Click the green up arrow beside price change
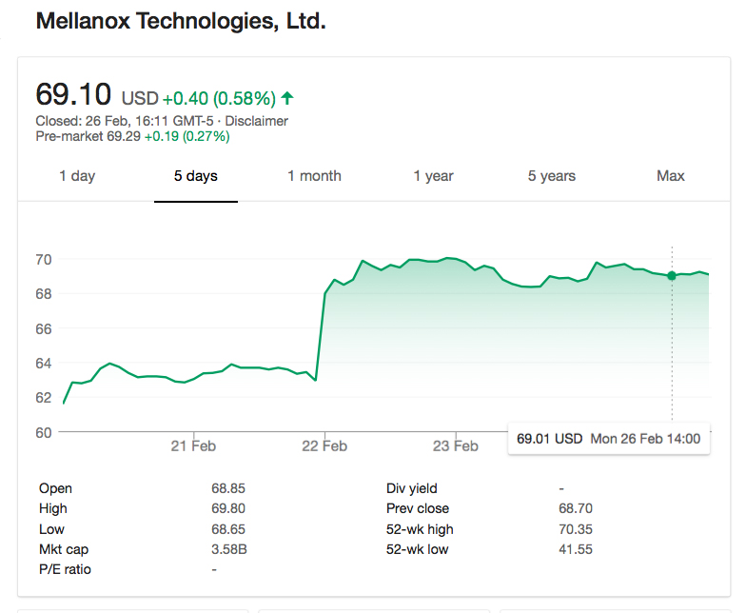Screen dimensions: 746x613 (287, 98)
